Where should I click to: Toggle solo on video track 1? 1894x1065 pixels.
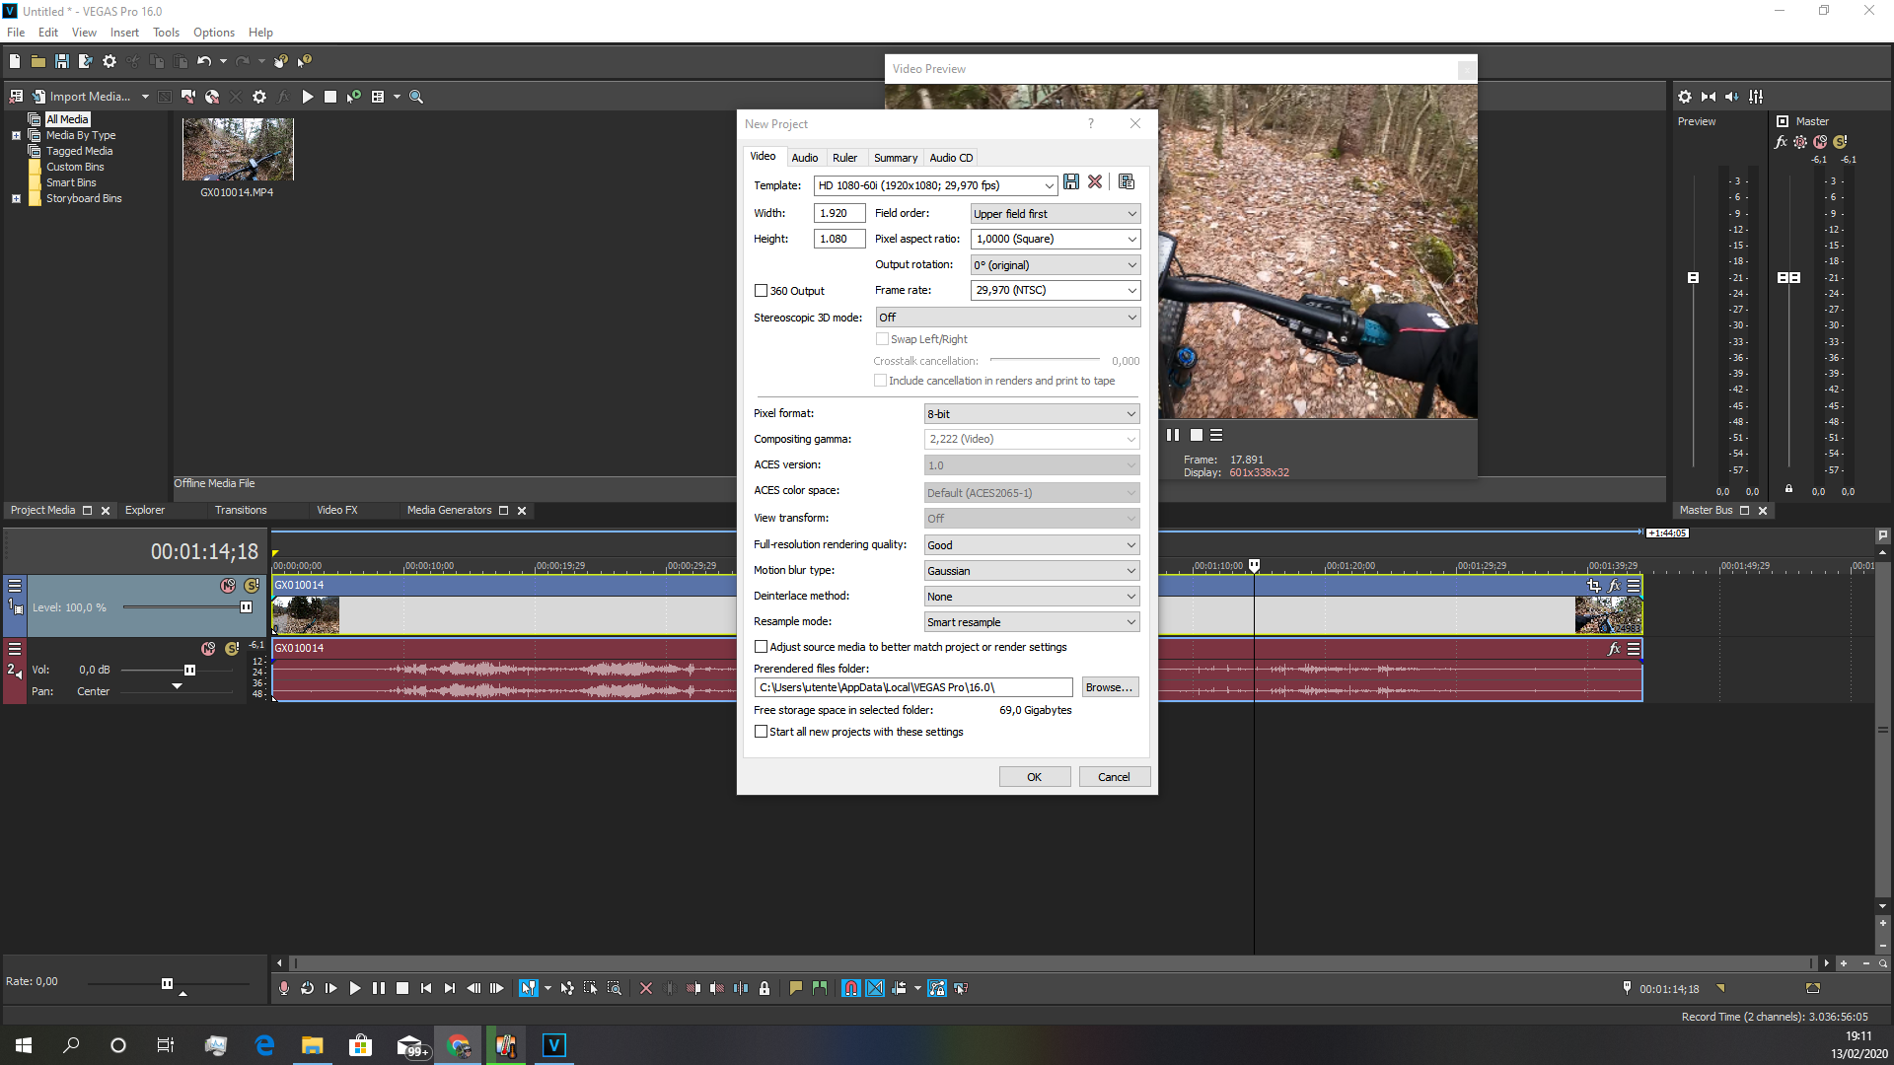252,586
